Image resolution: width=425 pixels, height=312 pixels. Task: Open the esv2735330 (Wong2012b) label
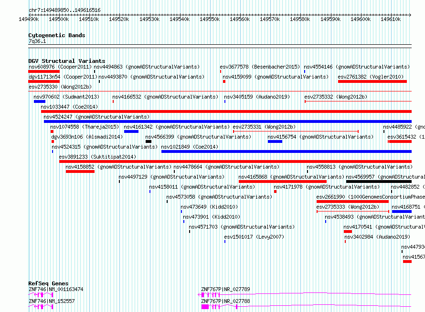tap(60, 87)
